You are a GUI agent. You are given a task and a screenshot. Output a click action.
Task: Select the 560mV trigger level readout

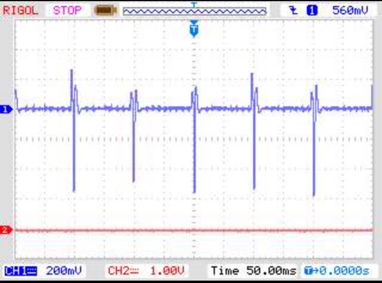(x=350, y=11)
